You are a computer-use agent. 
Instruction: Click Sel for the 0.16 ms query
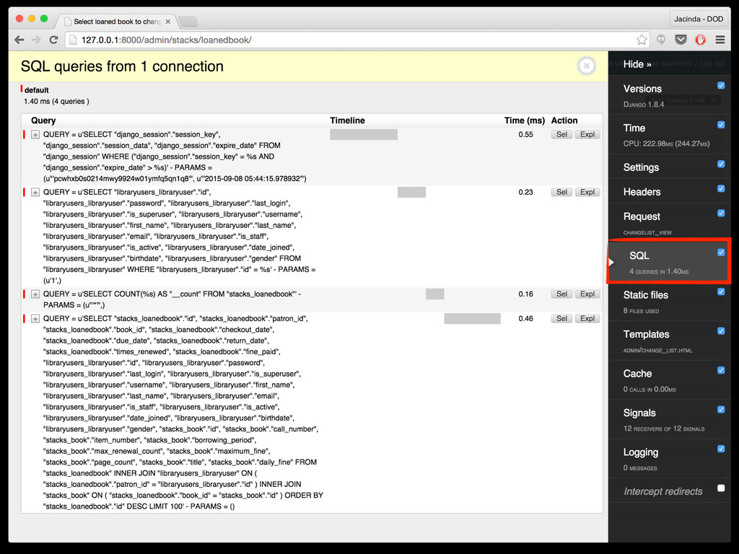[x=561, y=294]
